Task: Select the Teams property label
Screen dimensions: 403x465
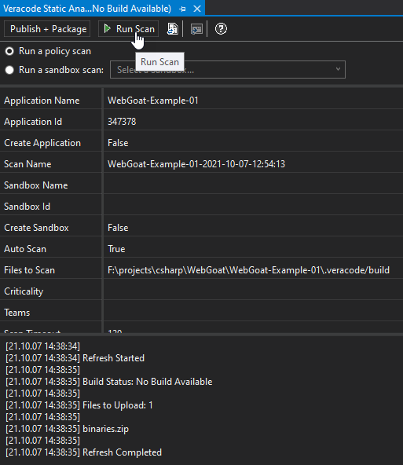Action: pos(17,313)
